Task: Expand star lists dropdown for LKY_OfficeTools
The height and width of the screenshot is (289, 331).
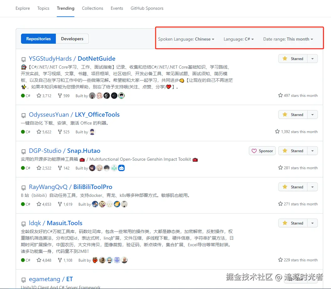Action: pos(312,115)
